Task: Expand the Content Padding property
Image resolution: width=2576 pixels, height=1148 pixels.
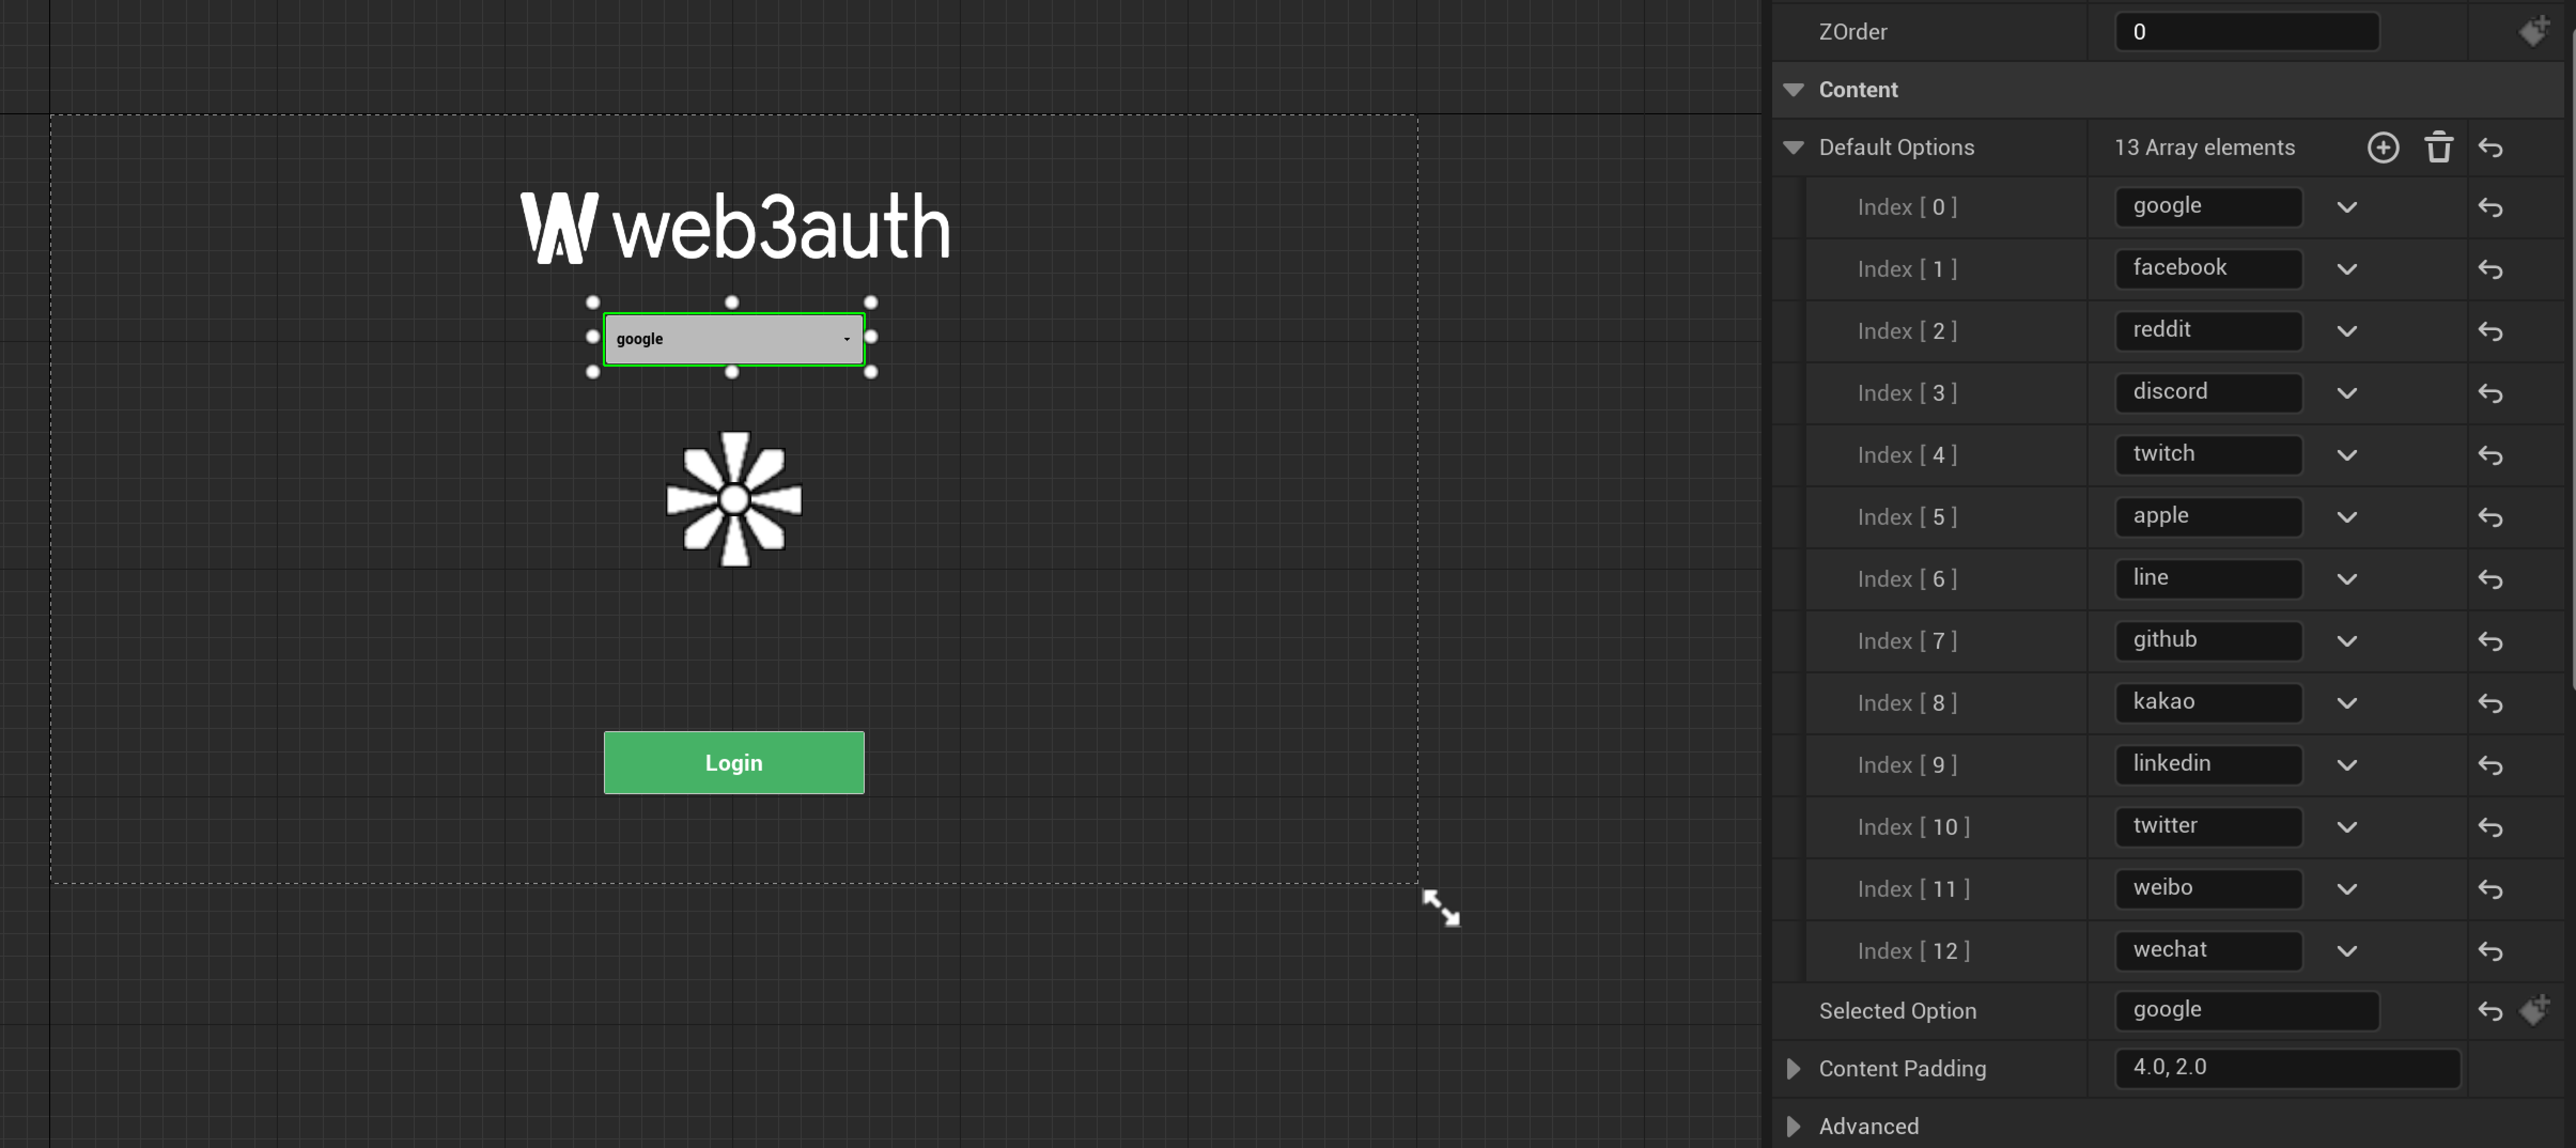Action: [1793, 1068]
